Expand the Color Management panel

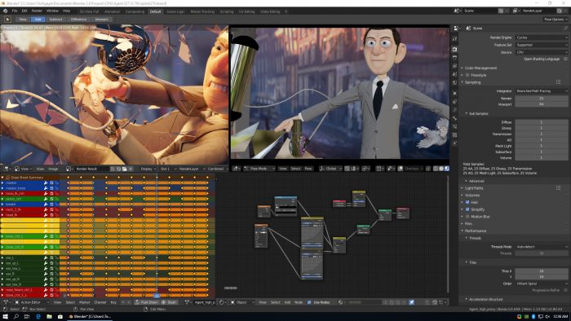(480, 68)
